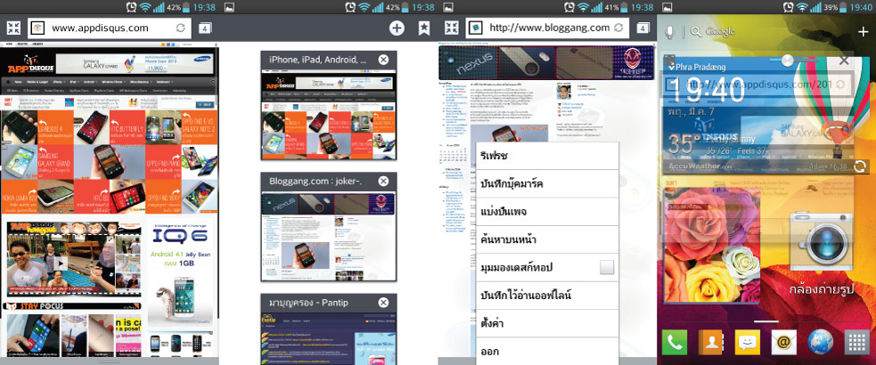Open the apps drawer grid icon

coord(857,342)
